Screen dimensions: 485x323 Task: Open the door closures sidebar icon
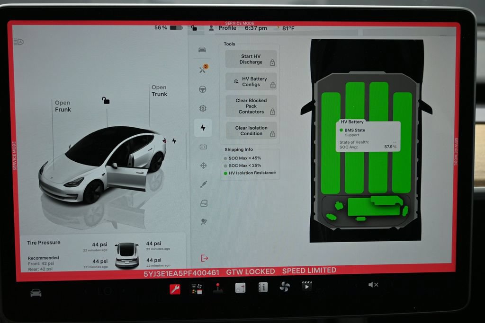[x=204, y=203]
